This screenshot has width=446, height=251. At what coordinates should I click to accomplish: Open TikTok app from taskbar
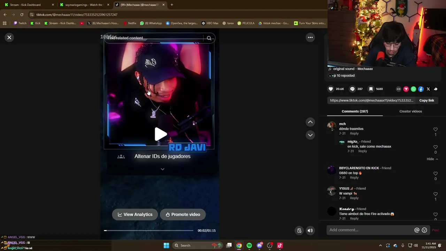(x=279, y=245)
